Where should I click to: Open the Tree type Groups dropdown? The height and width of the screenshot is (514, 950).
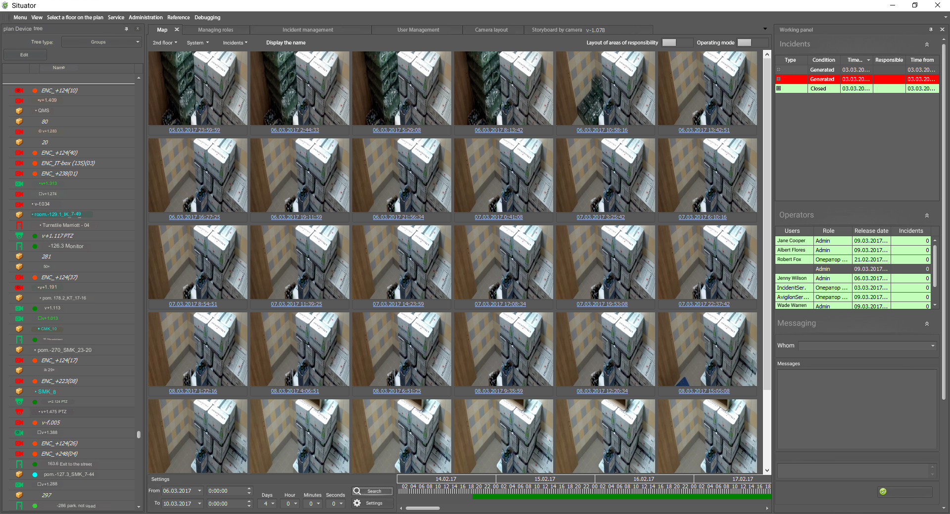(101, 42)
